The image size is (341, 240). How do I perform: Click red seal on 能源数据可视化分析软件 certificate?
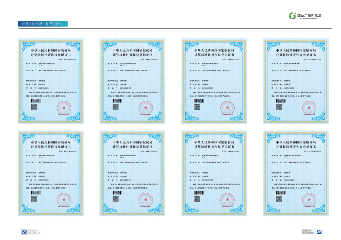pos(309,200)
